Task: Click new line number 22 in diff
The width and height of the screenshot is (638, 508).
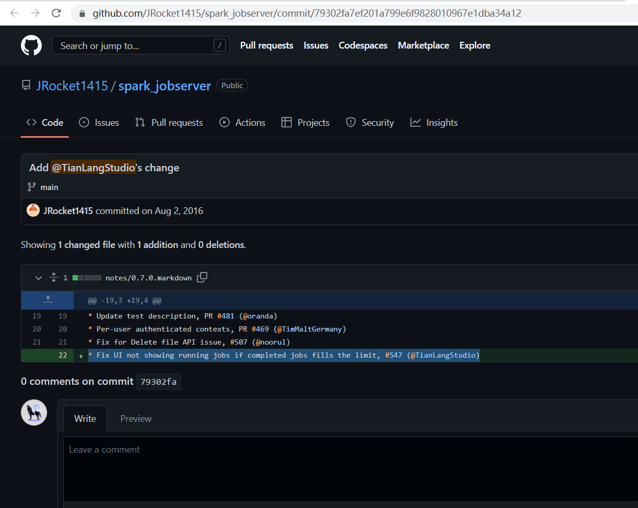Action: [x=63, y=355]
